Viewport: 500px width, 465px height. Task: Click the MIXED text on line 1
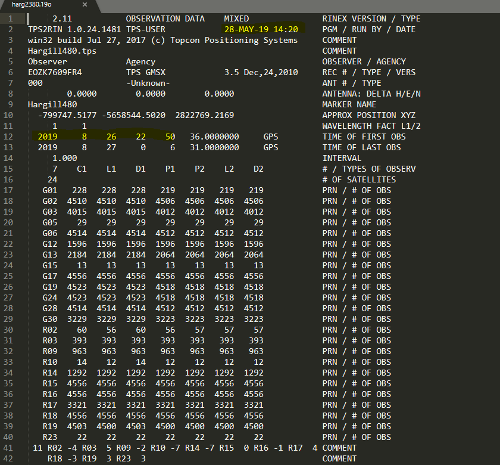[x=236, y=18]
